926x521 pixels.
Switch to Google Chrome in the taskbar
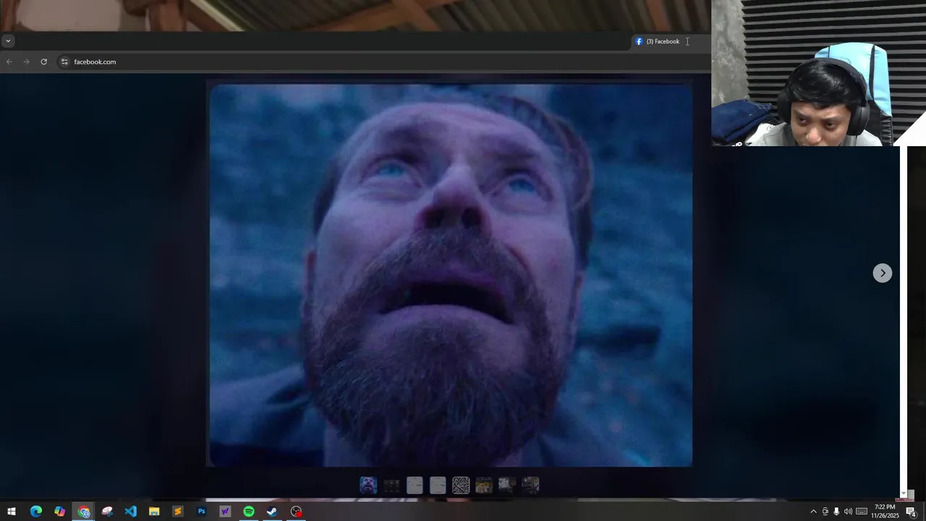84,512
